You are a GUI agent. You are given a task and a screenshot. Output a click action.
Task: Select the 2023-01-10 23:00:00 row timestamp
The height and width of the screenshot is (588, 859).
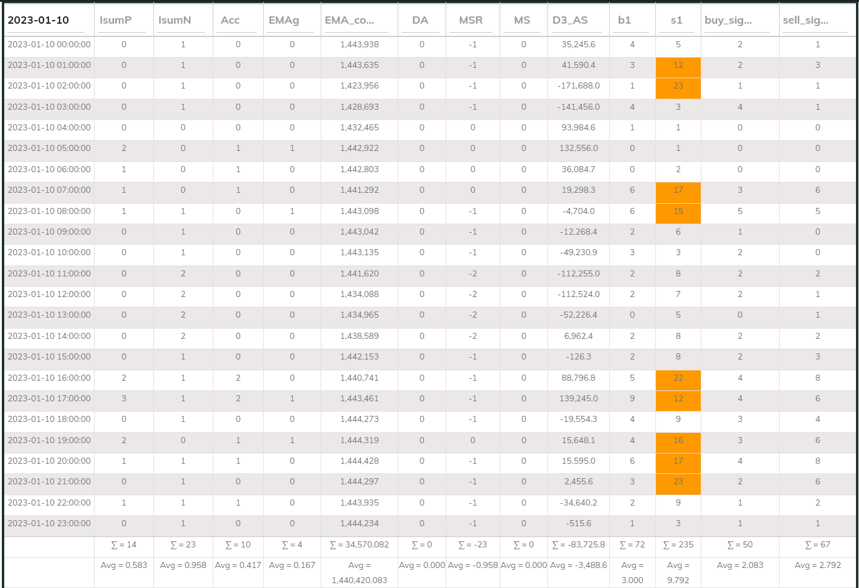(49, 523)
